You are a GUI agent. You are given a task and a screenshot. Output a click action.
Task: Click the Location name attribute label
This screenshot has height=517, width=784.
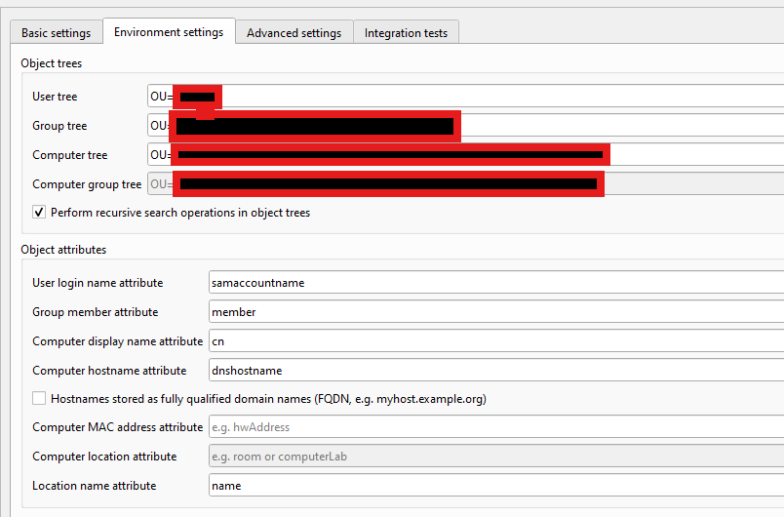[95, 486]
